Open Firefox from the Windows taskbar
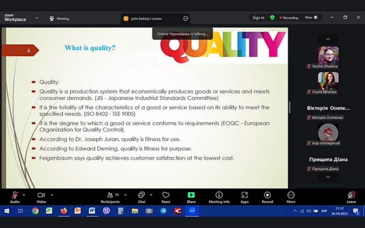Image resolution: width=365 pixels, height=228 pixels. (x=64, y=211)
